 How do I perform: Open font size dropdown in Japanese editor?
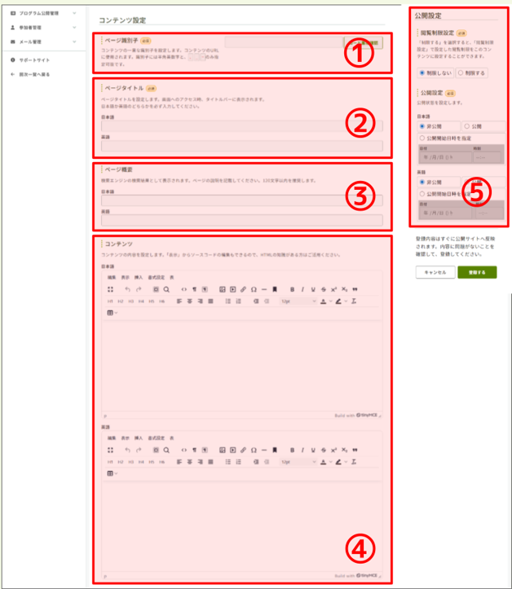tap(298, 301)
